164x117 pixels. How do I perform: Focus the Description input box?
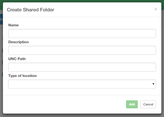coord(82,50)
